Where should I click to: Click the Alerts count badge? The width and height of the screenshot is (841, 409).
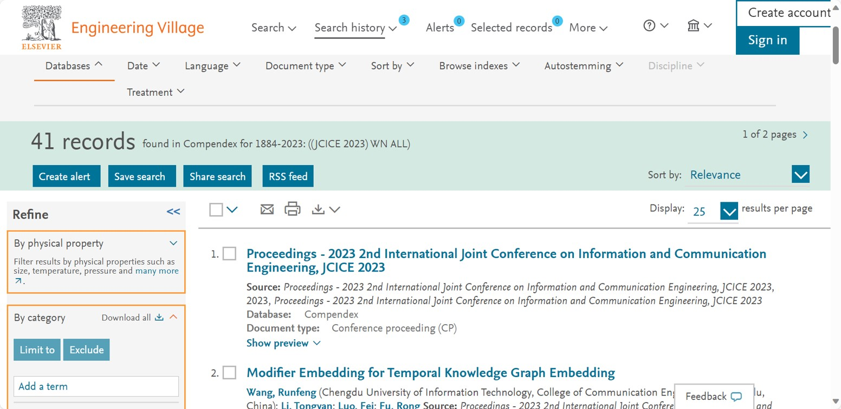tap(459, 21)
